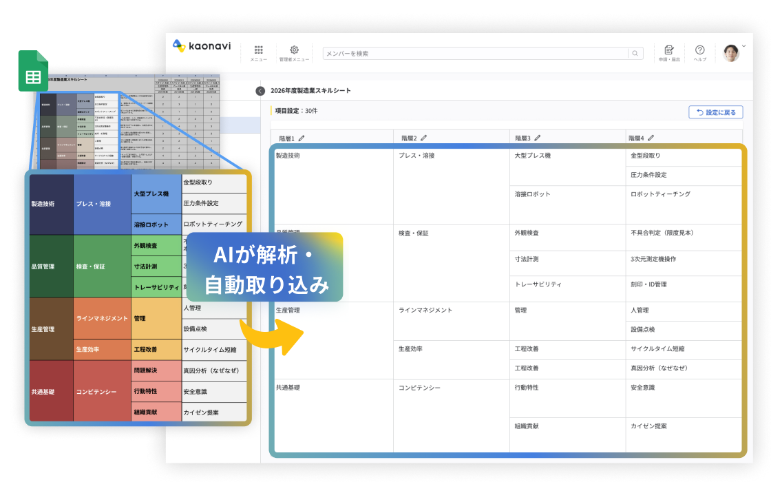Click the search magnifier icon
The height and width of the screenshot is (482, 771).
coord(634,53)
